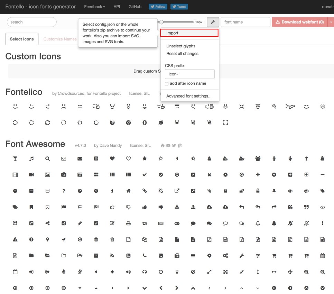This screenshot has height=294, width=334.
Task: Select the lightbulb icon
Action: [177, 272]
